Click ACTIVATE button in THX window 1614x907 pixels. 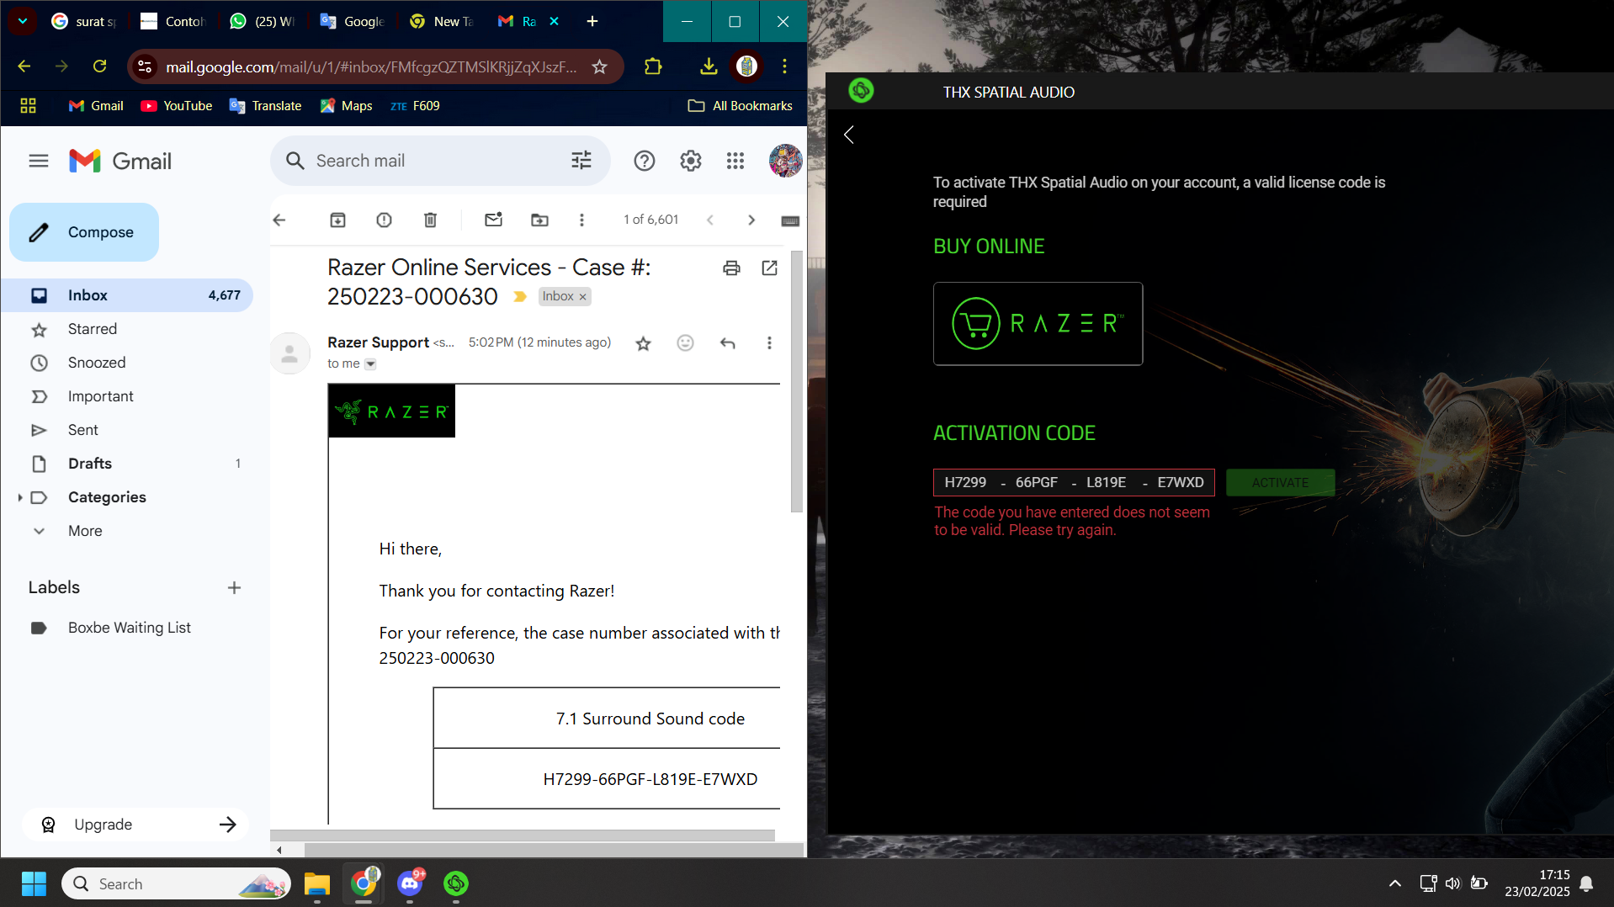[x=1280, y=483]
